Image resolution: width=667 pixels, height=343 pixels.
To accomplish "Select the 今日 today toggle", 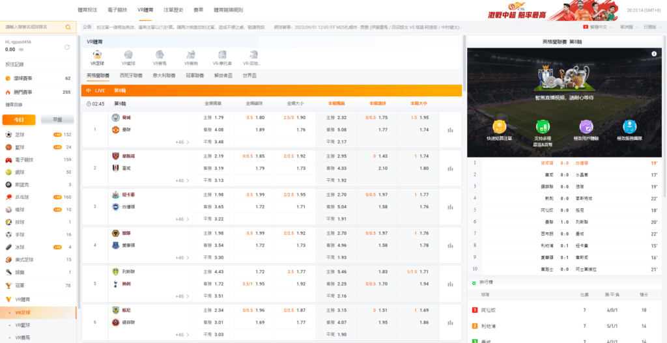I will 19,120.
